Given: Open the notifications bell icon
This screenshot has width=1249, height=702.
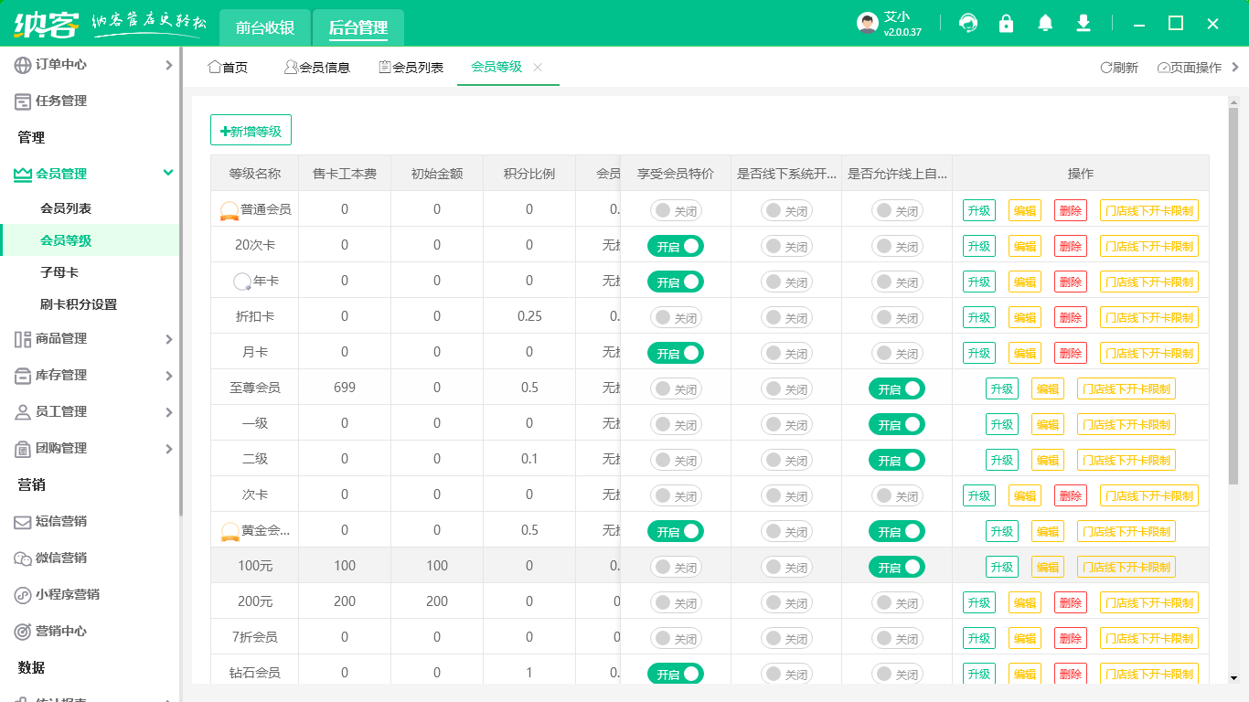Looking at the screenshot, I should pyautogui.click(x=1045, y=24).
